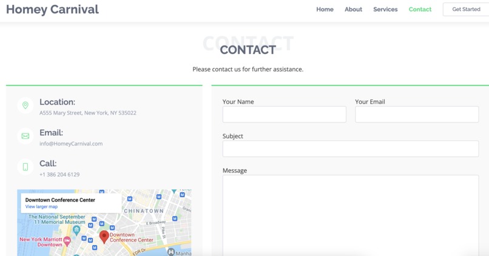The width and height of the screenshot is (489, 256).
Task: Select the Contact nav link
Action: point(420,9)
